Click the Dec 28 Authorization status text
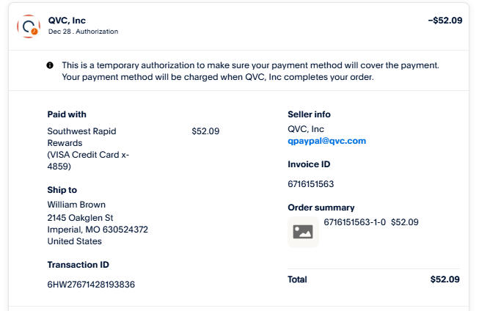This screenshot has height=311, width=479. [x=83, y=32]
